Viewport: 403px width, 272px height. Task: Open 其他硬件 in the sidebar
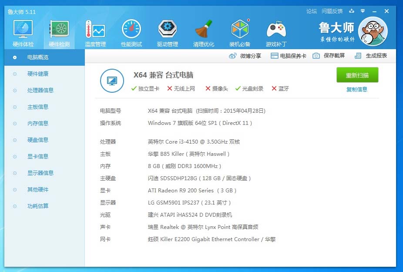(44, 189)
